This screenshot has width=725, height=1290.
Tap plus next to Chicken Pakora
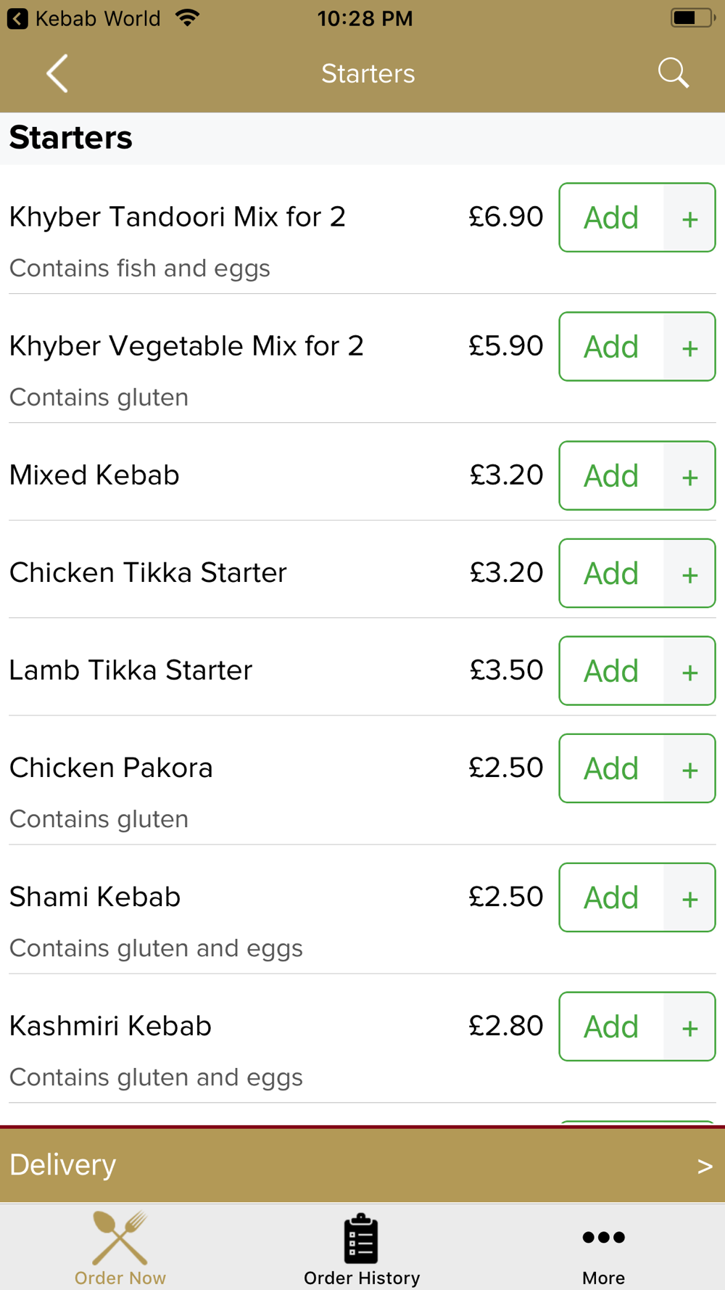[x=689, y=768]
